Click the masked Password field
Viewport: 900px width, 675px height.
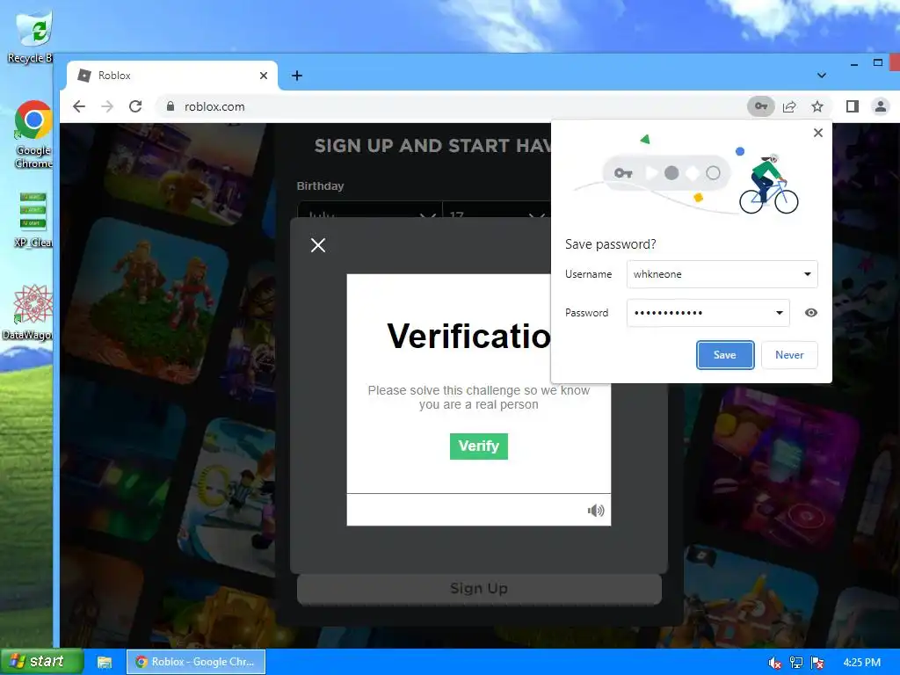[x=708, y=313]
